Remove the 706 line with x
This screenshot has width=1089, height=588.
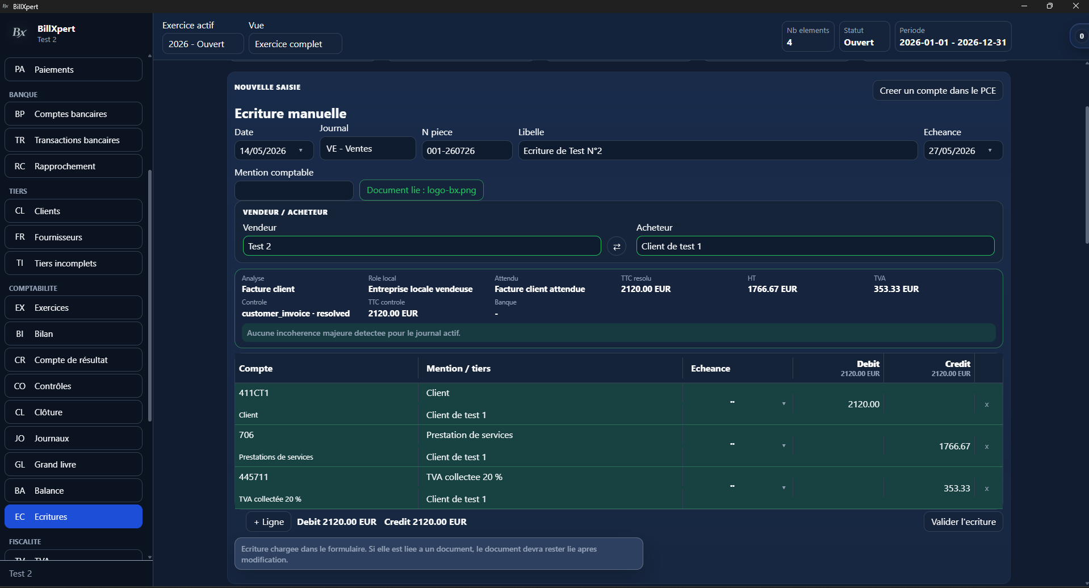coord(987,447)
